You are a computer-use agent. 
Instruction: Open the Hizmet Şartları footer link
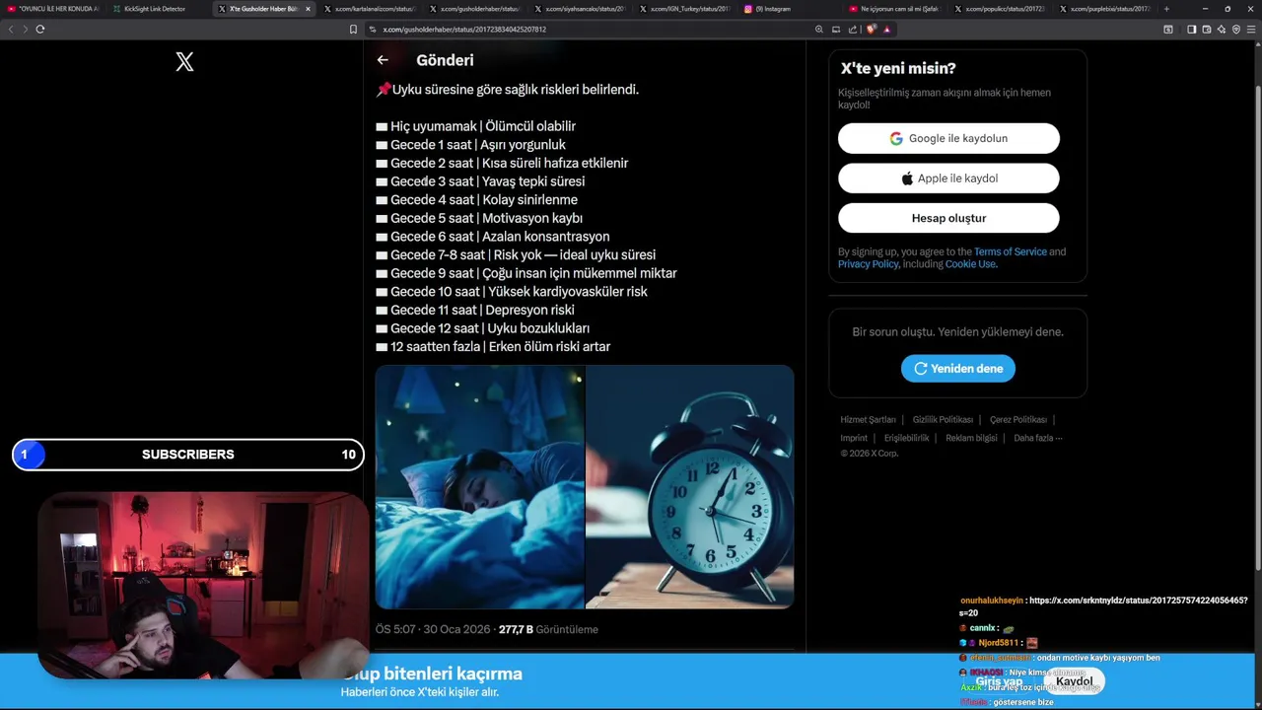tap(868, 420)
